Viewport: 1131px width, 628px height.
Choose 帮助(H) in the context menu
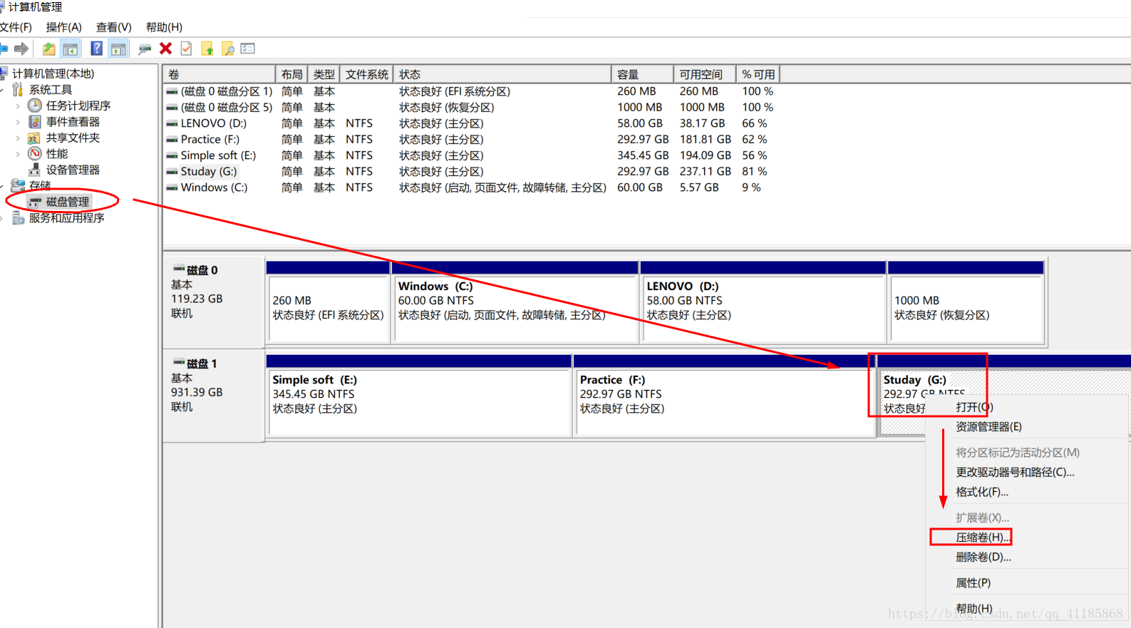pyautogui.click(x=974, y=609)
